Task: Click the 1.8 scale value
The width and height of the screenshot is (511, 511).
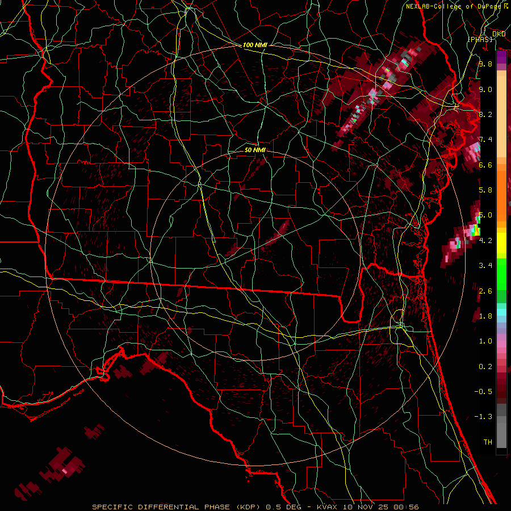Action: click(x=485, y=316)
